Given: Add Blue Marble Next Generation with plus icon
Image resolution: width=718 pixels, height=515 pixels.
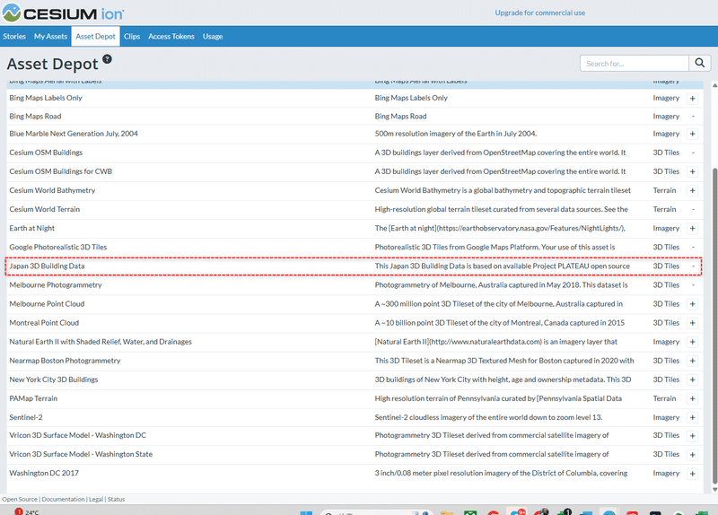Looking at the screenshot, I should (x=692, y=134).
